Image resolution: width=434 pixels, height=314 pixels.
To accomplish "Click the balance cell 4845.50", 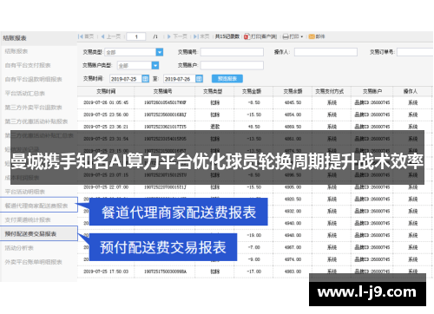I will (293, 102).
